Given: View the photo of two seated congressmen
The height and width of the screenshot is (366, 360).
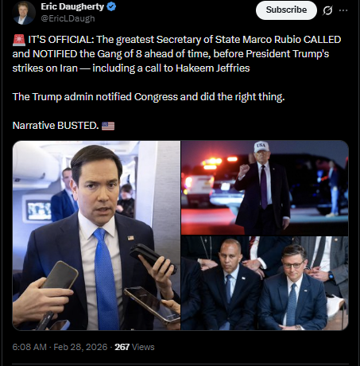Looking at the screenshot, I should (x=265, y=283).
